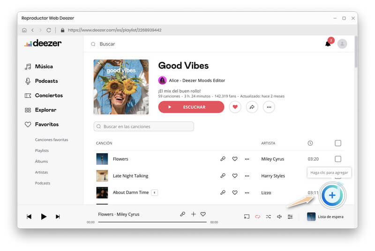
Task: Open Álbums under Favoritos
Action: point(41,162)
